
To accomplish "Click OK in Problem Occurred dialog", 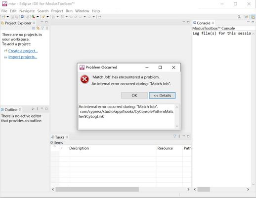I will click(134, 96).
